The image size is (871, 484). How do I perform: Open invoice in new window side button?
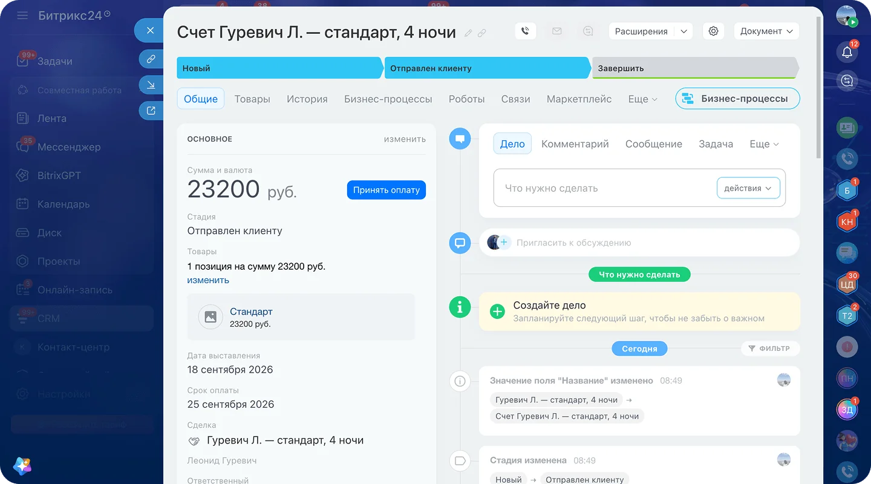151,111
